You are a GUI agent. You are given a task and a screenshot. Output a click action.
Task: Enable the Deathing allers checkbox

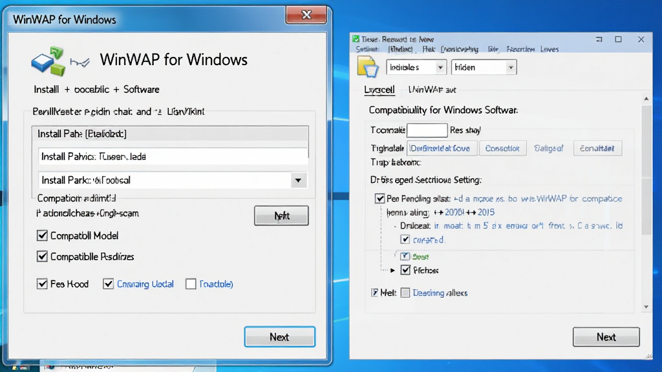[405, 293]
